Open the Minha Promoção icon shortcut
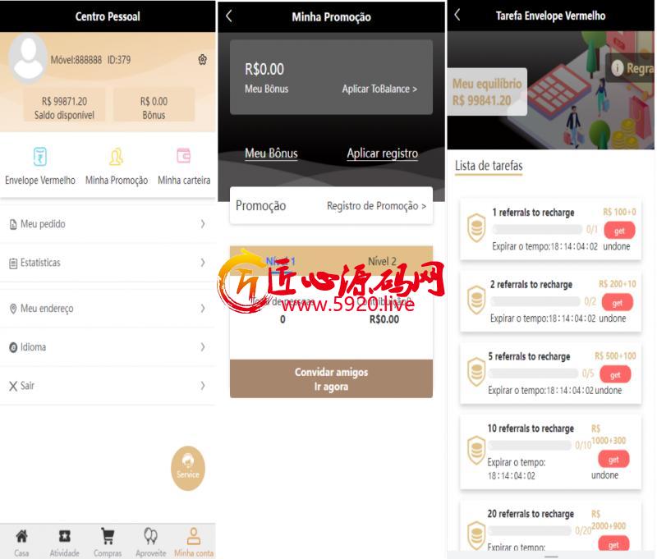Screen dimensions: 657x559 pyautogui.click(x=116, y=157)
